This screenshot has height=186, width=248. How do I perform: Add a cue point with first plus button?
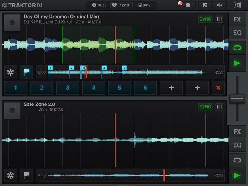click(x=171, y=88)
